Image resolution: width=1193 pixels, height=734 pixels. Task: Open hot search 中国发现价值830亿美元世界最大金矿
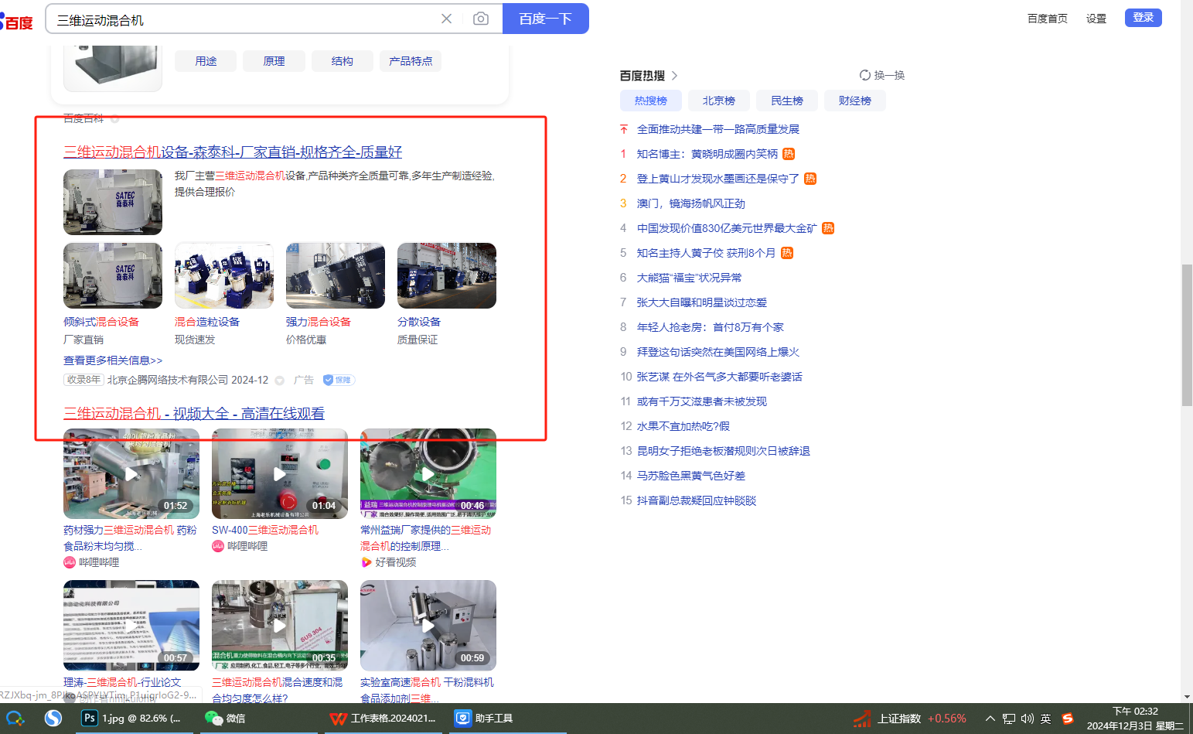[x=727, y=228]
